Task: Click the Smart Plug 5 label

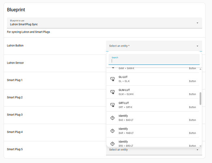Action: tap(15, 149)
